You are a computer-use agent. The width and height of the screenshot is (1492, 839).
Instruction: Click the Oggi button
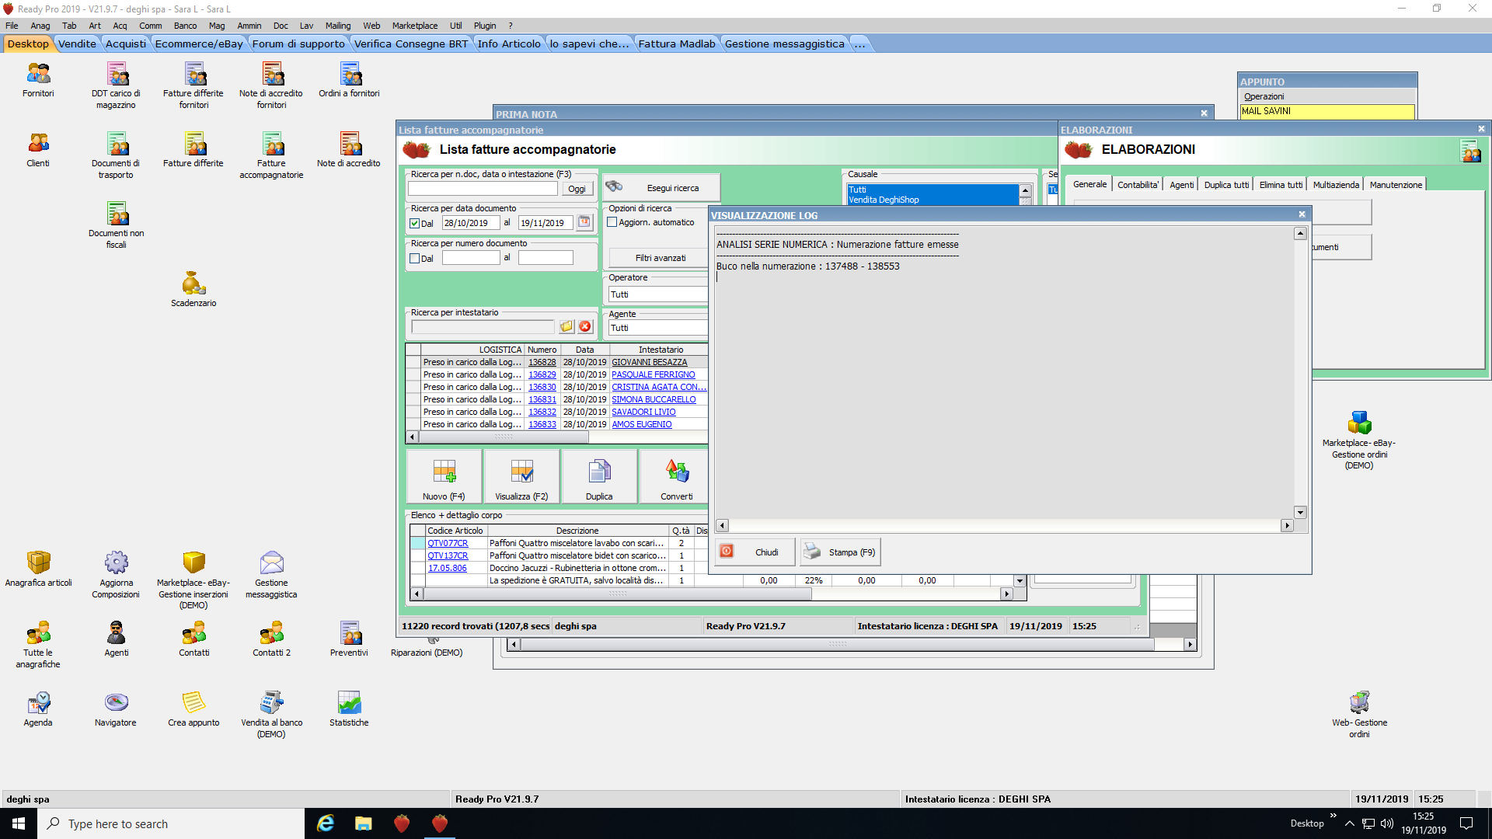(577, 189)
